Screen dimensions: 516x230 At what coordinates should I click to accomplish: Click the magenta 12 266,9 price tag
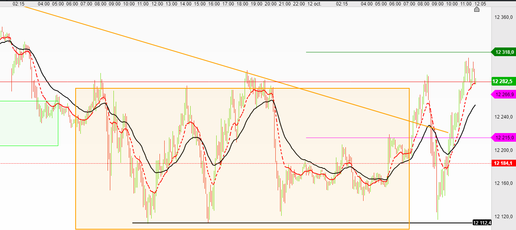[x=503, y=94]
